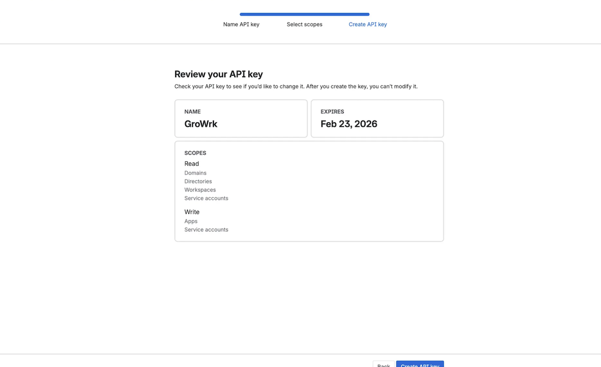Click the Back button
Viewport: 601px width, 367px height.
click(x=383, y=364)
